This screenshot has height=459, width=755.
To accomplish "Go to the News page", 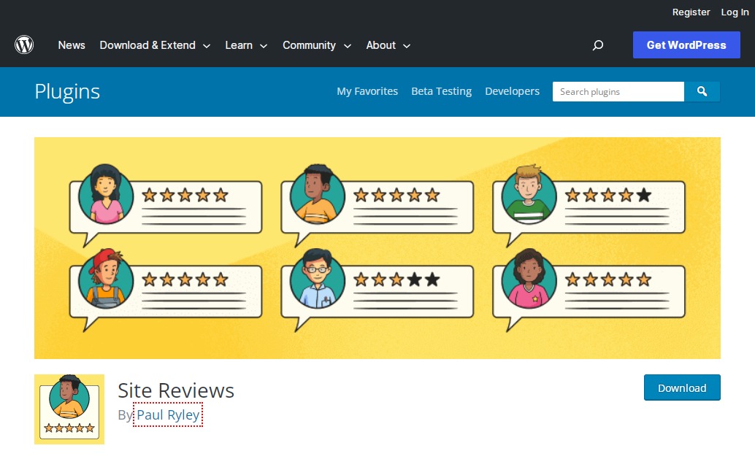I will point(72,45).
